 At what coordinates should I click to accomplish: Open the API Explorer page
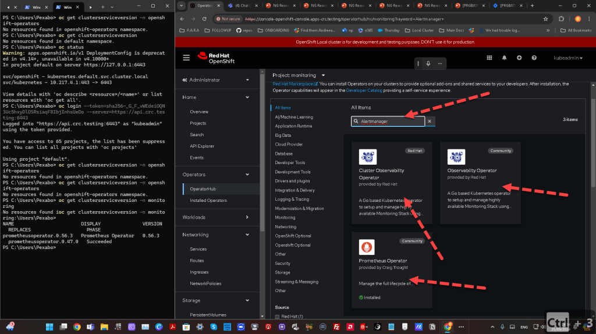pyautogui.click(x=202, y=146)
